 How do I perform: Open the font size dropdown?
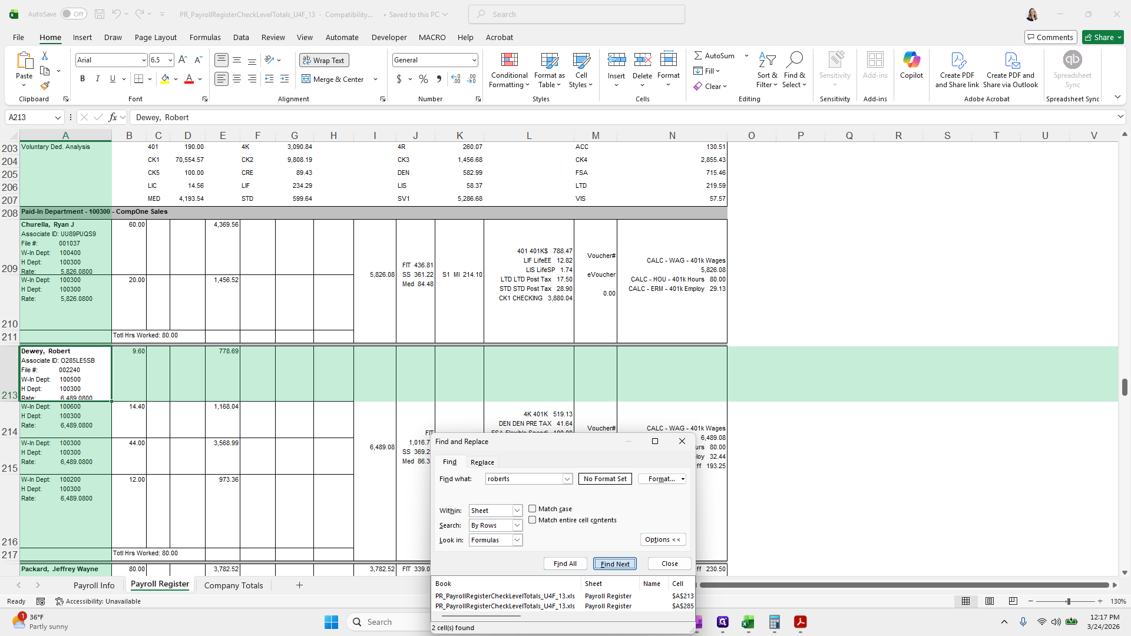170,60
